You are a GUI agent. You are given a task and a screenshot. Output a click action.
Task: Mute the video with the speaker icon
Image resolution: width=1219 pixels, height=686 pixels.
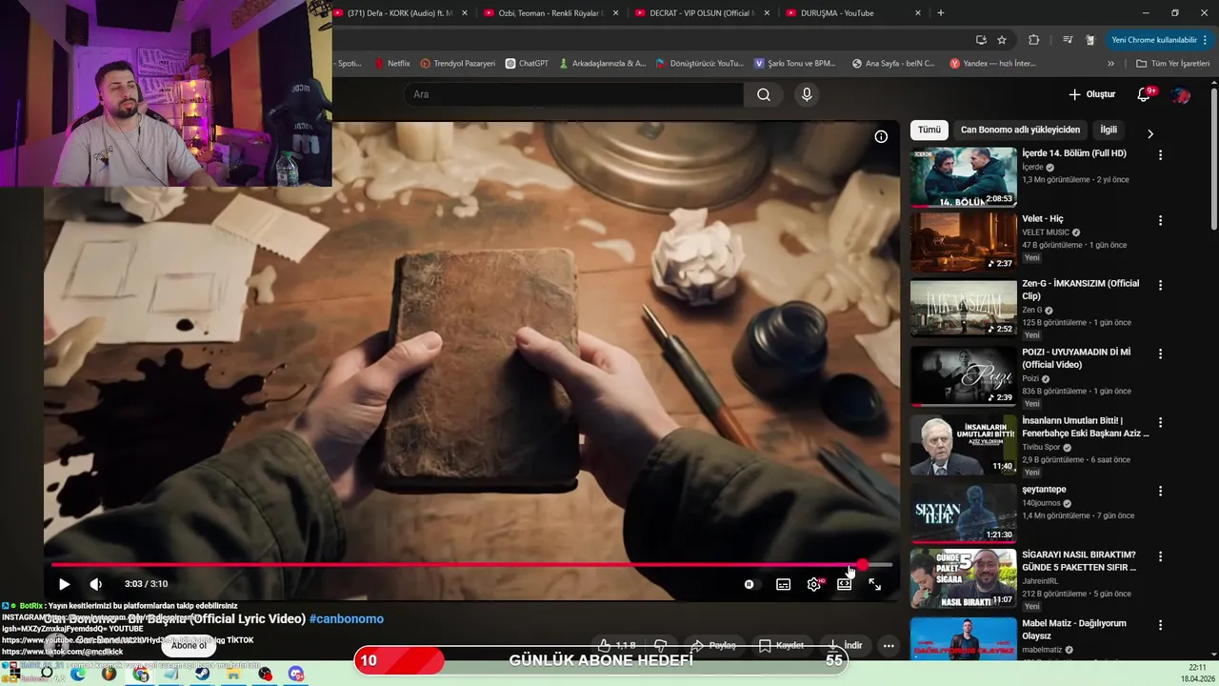[96, 584]
